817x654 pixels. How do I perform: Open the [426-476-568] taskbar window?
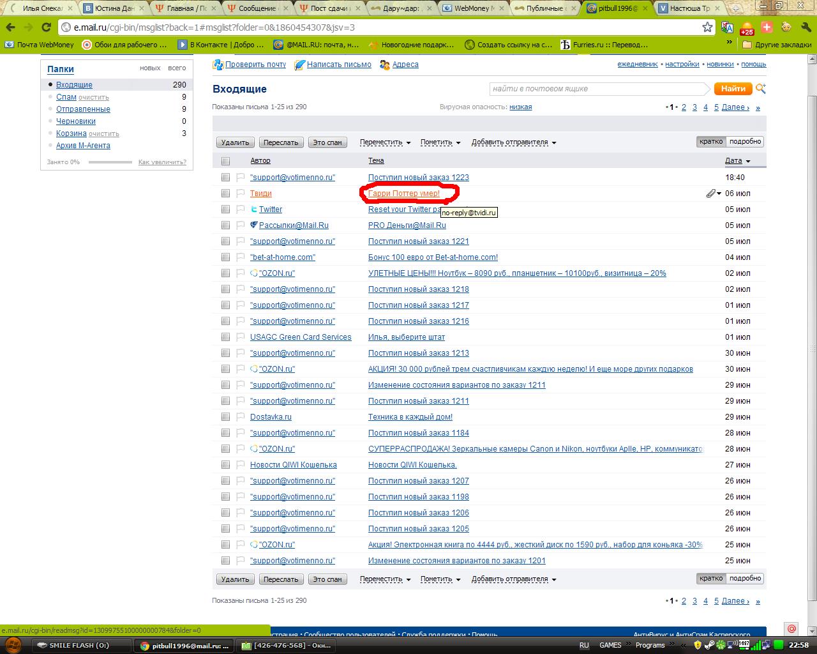pos(286,646)
